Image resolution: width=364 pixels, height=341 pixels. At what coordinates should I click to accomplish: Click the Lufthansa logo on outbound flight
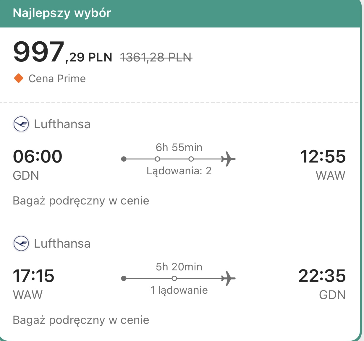21,124
